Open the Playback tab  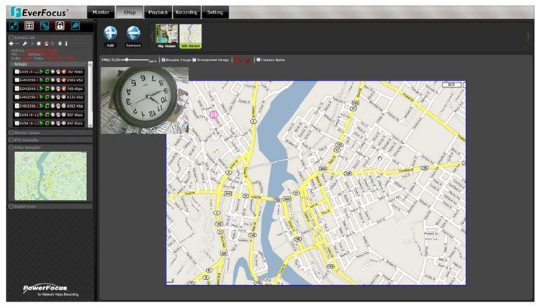tap(158, 12)
